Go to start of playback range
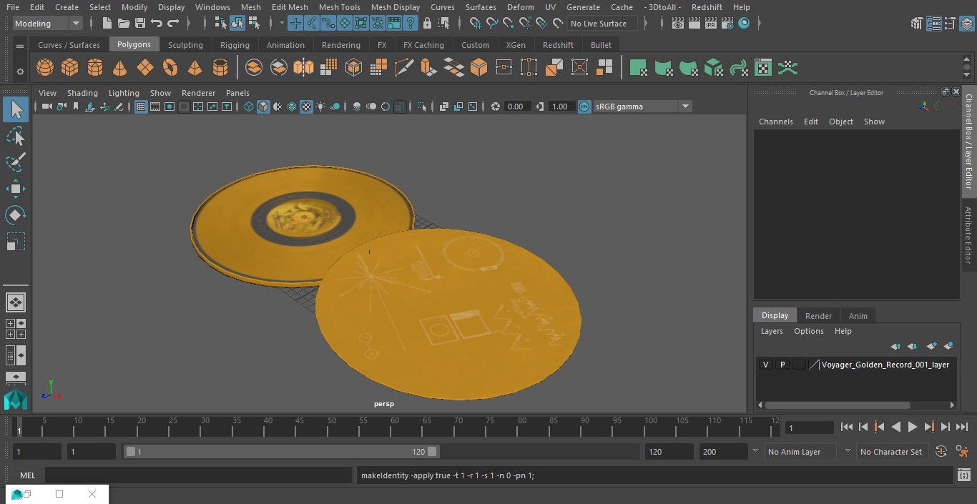The width and height of the screenshot is (977, 504). pyautogui.click(x=846, y=427)
